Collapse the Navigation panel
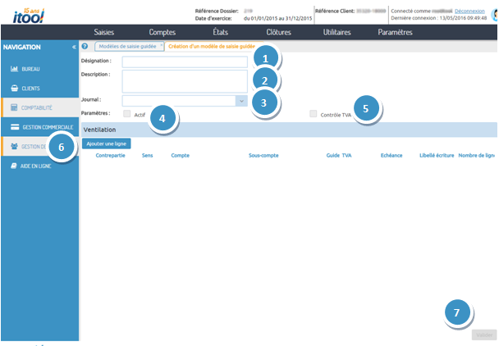The height and width of the screenshot is (346, 499). coord(74,48)
